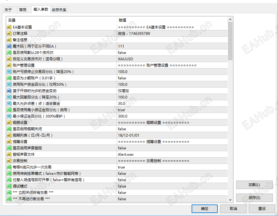Click the 取消 button

tap(233, 209)
